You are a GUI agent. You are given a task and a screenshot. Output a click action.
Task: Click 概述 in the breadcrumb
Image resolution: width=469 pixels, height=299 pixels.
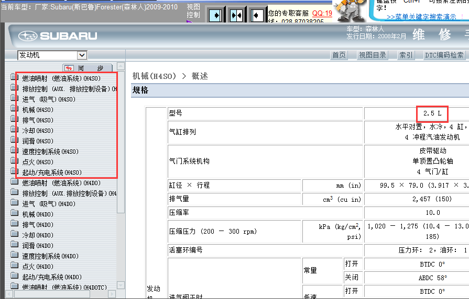pos(200,76)
